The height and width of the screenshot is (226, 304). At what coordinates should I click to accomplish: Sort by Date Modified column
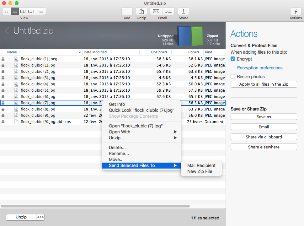(x=111, y=52)
